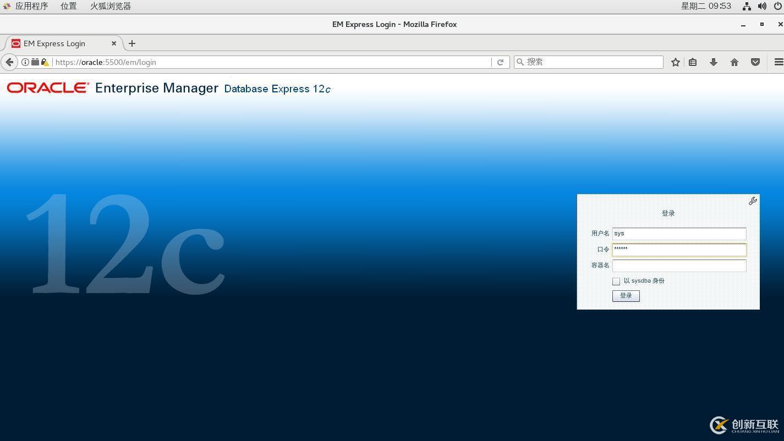Click the Back navigation arrow
The width and height of the screenshot is (784, 441).
click(9, 62)
